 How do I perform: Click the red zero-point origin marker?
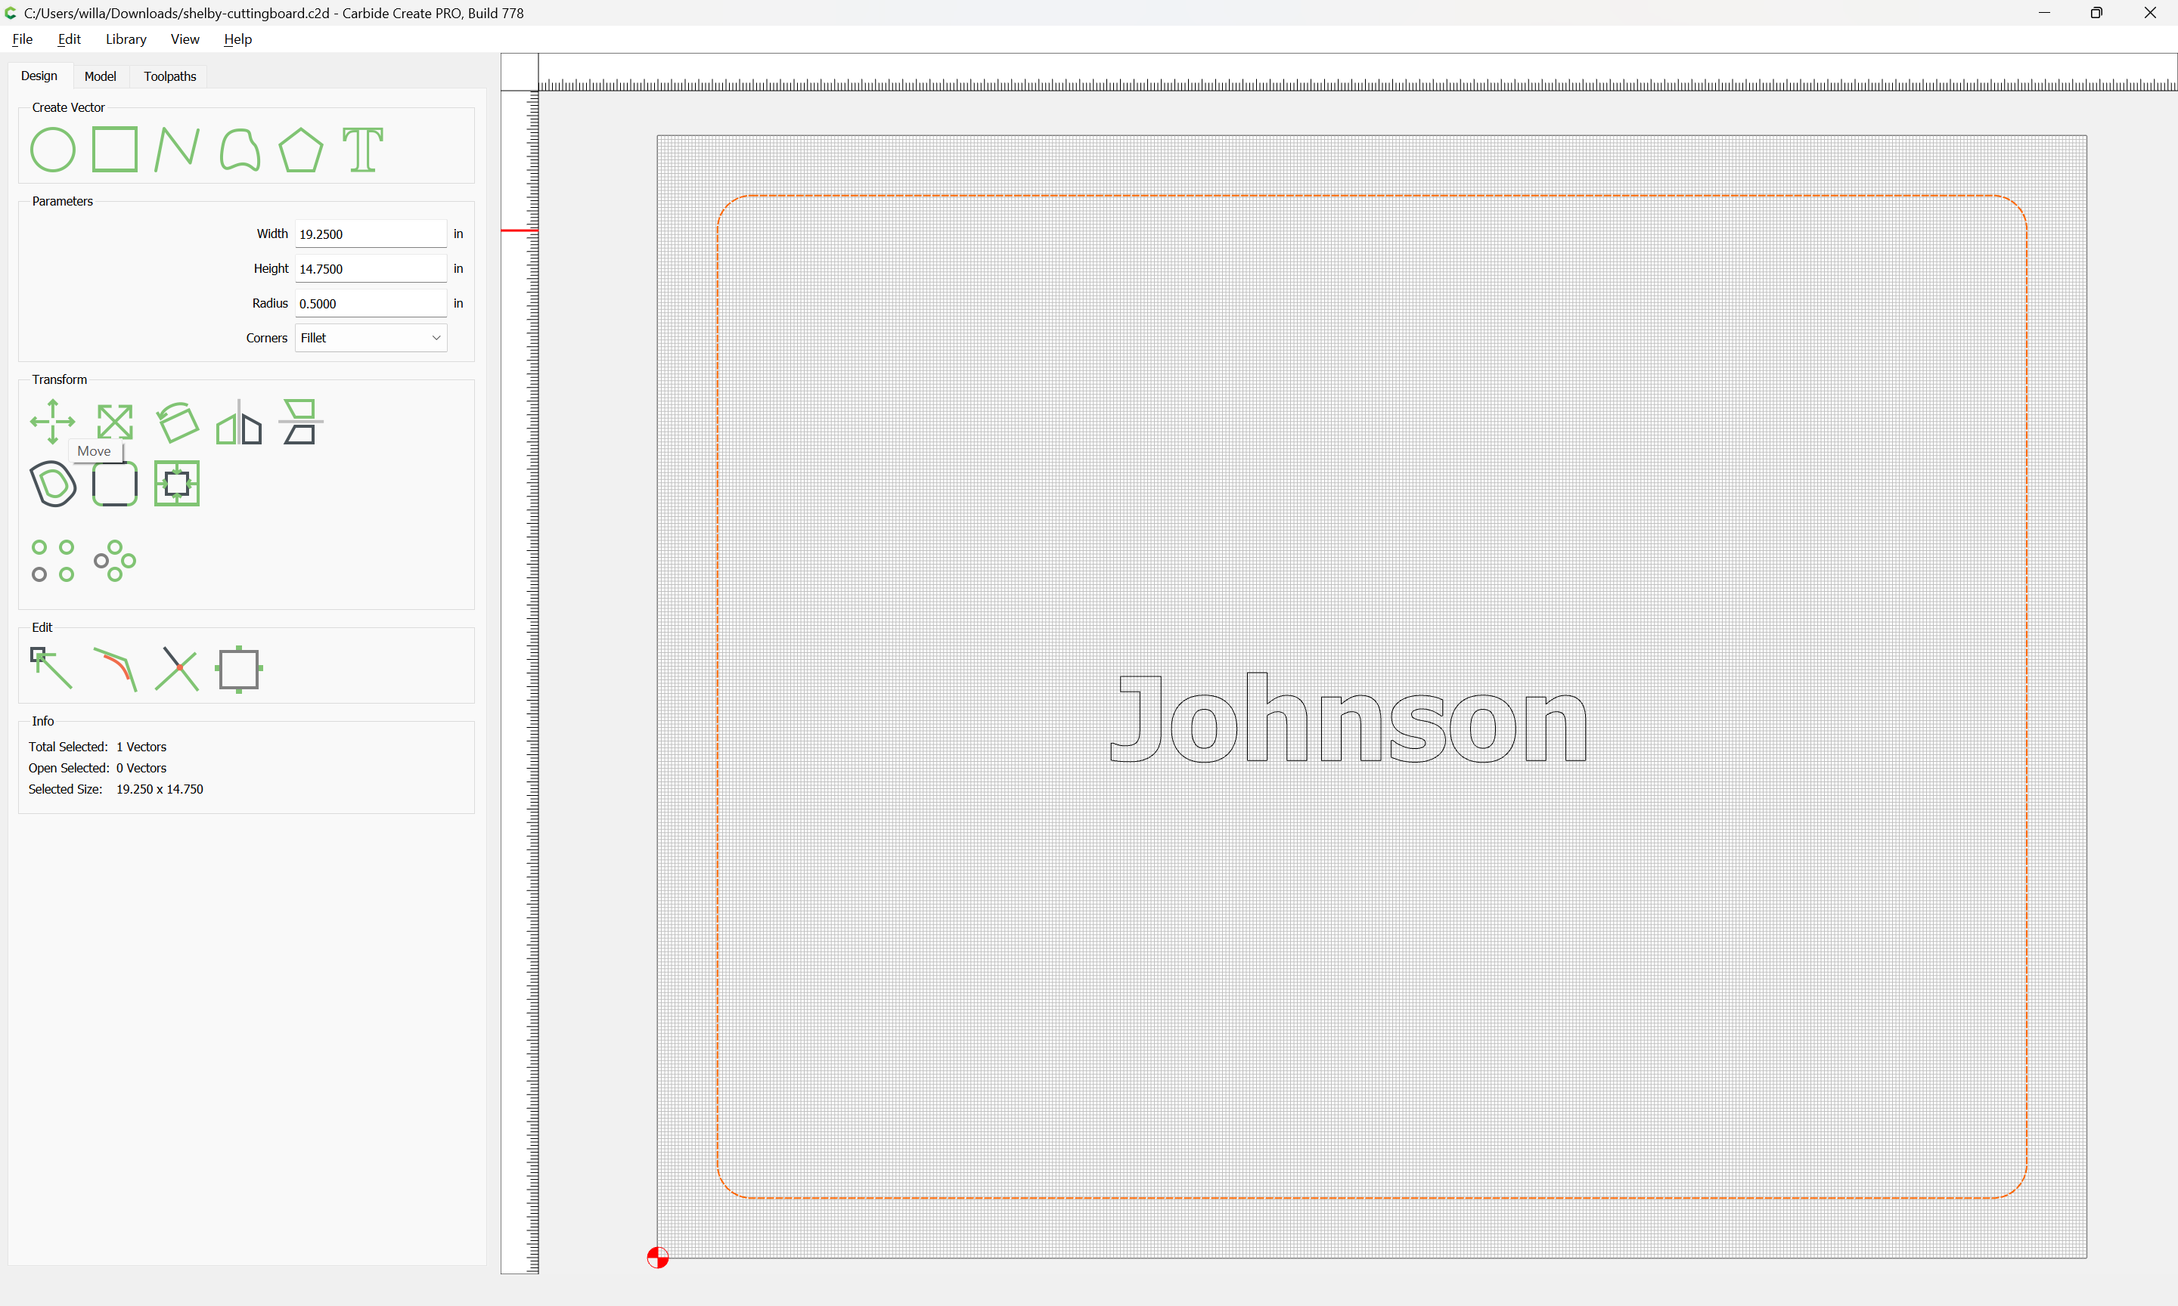pyautogui.click(x=658, y=1258)
